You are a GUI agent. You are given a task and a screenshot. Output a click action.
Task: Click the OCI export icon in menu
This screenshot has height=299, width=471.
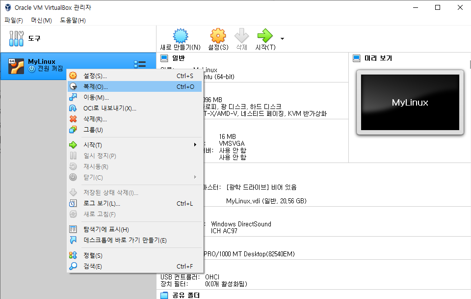(73, 108)
